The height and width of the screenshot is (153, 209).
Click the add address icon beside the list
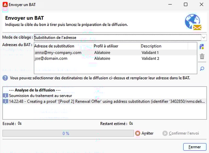202,47
